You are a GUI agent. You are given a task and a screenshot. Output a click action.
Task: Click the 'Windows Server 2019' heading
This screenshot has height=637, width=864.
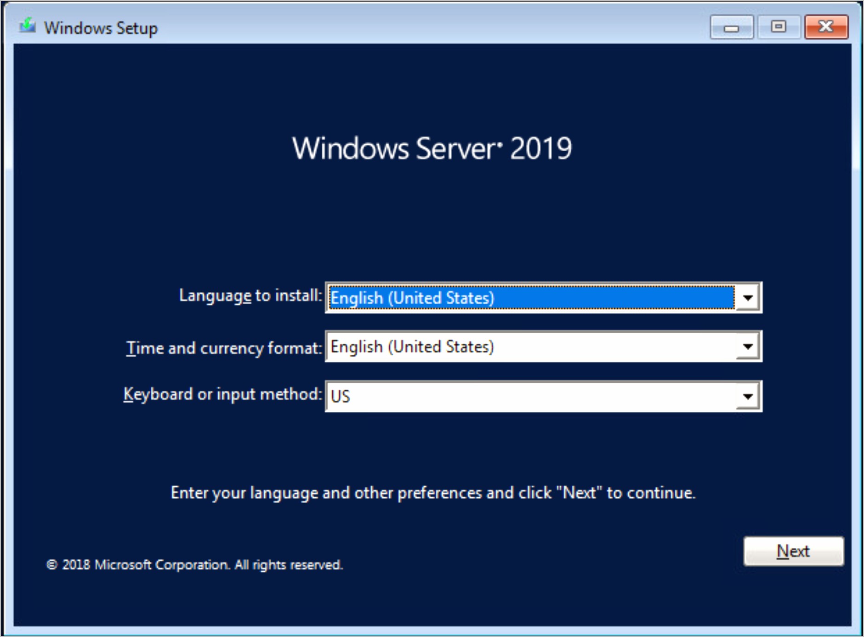(x=432, y=148)
